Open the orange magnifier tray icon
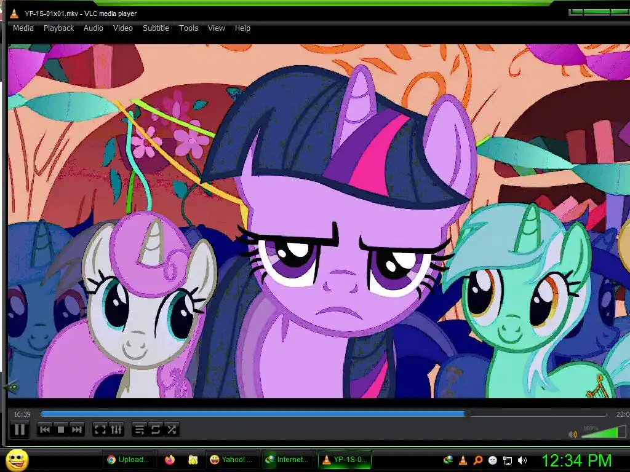The image size is (630, 472). (477, 460)
